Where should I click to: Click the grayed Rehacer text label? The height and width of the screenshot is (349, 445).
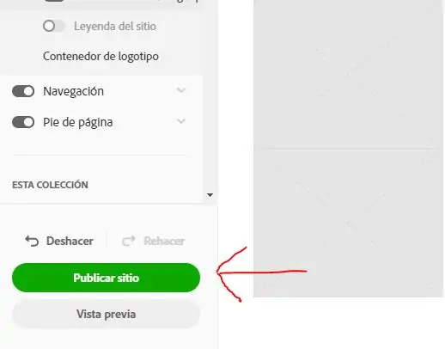point(164,241)
